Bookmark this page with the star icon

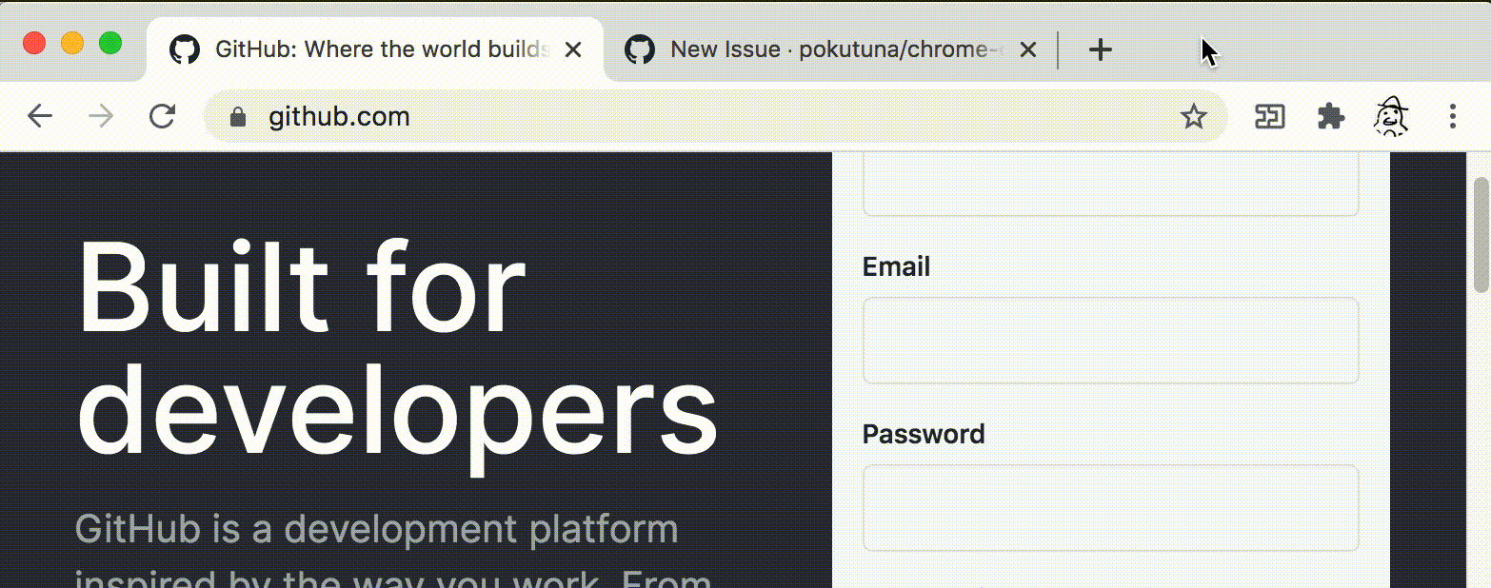tap(1193, 117)
